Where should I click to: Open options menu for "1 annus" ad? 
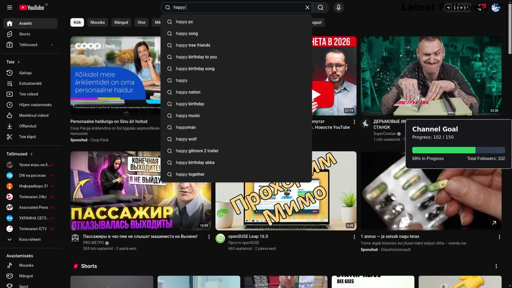click(x=499, y=237)
